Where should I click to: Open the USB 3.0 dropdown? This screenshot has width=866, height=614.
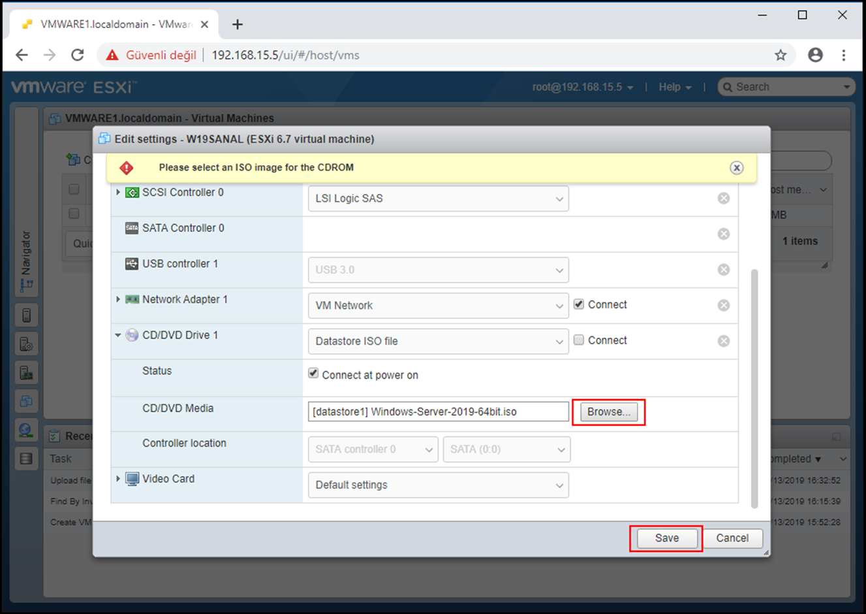pyautogui.click(x=438, y=270)
